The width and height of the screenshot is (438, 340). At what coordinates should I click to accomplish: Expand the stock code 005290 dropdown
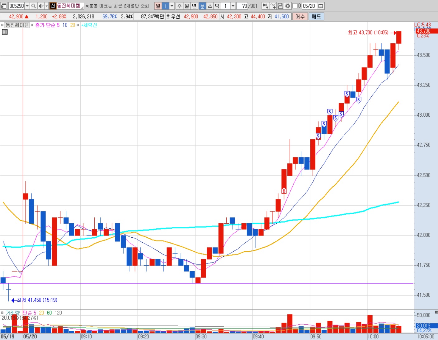pyautogui.click(x=27, y=6)
